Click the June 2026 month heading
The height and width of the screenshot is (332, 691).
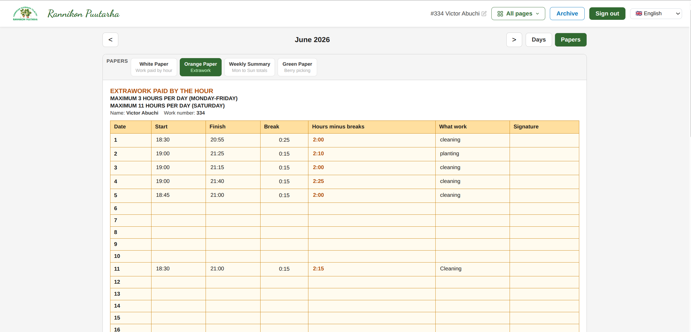312,40
